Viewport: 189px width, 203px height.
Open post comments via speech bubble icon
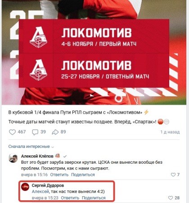tap(35, 132)
